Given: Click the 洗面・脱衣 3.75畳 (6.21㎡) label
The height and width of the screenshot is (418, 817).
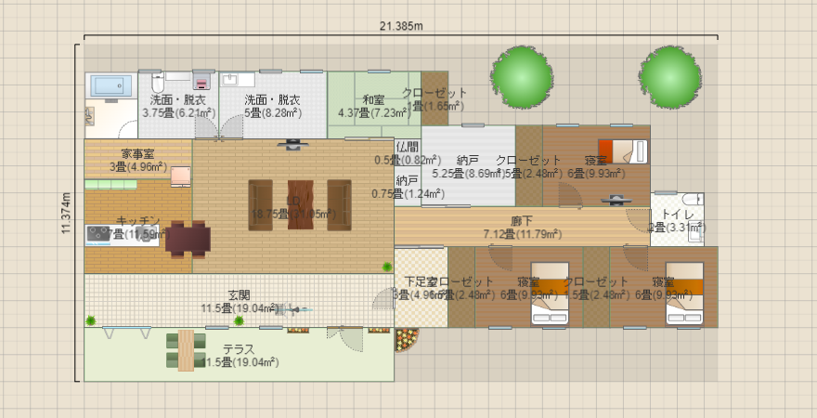Looking at the screenshot, I should tap(178, 106).
